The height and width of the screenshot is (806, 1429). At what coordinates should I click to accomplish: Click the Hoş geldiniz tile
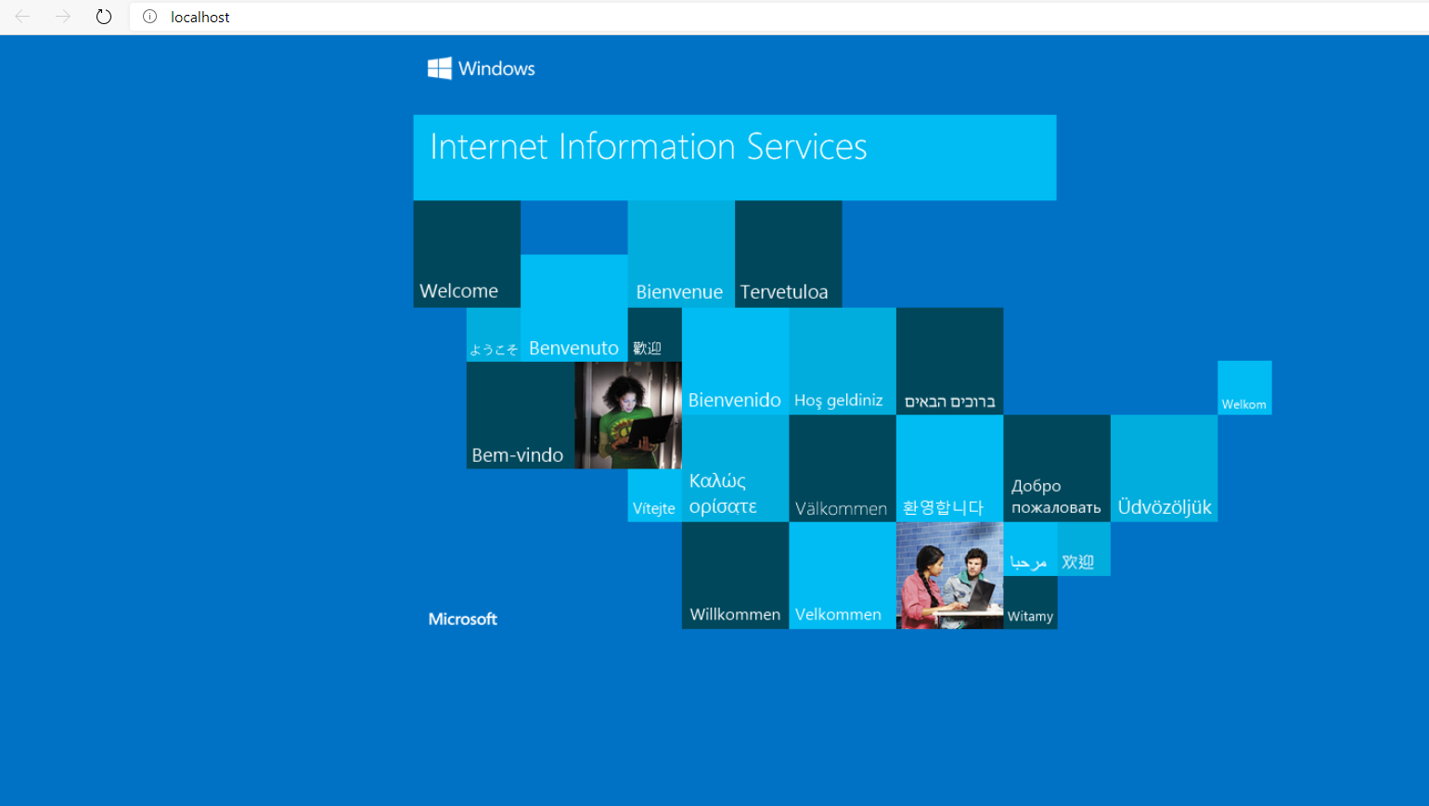coord(843,362)
